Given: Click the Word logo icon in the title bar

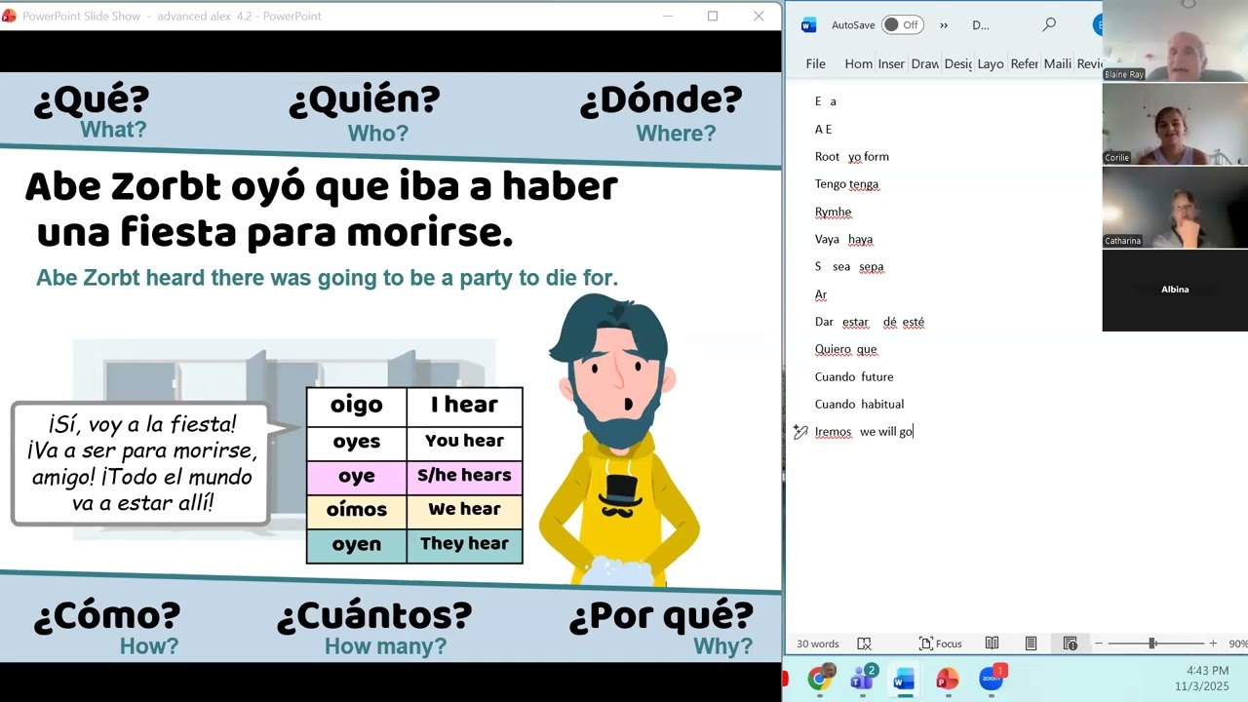Looking at the screenshot, I should tap(808, 25).
